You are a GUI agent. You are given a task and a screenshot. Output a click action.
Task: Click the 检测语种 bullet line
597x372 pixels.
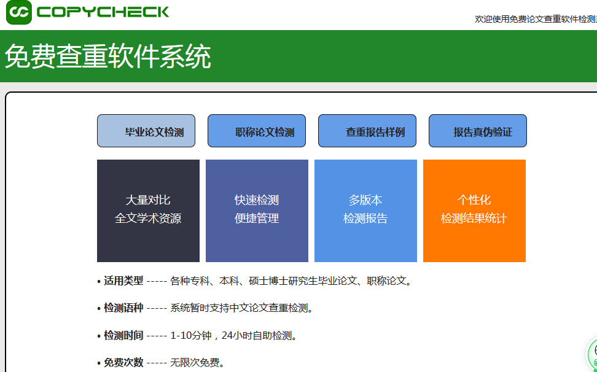(206, 308)
